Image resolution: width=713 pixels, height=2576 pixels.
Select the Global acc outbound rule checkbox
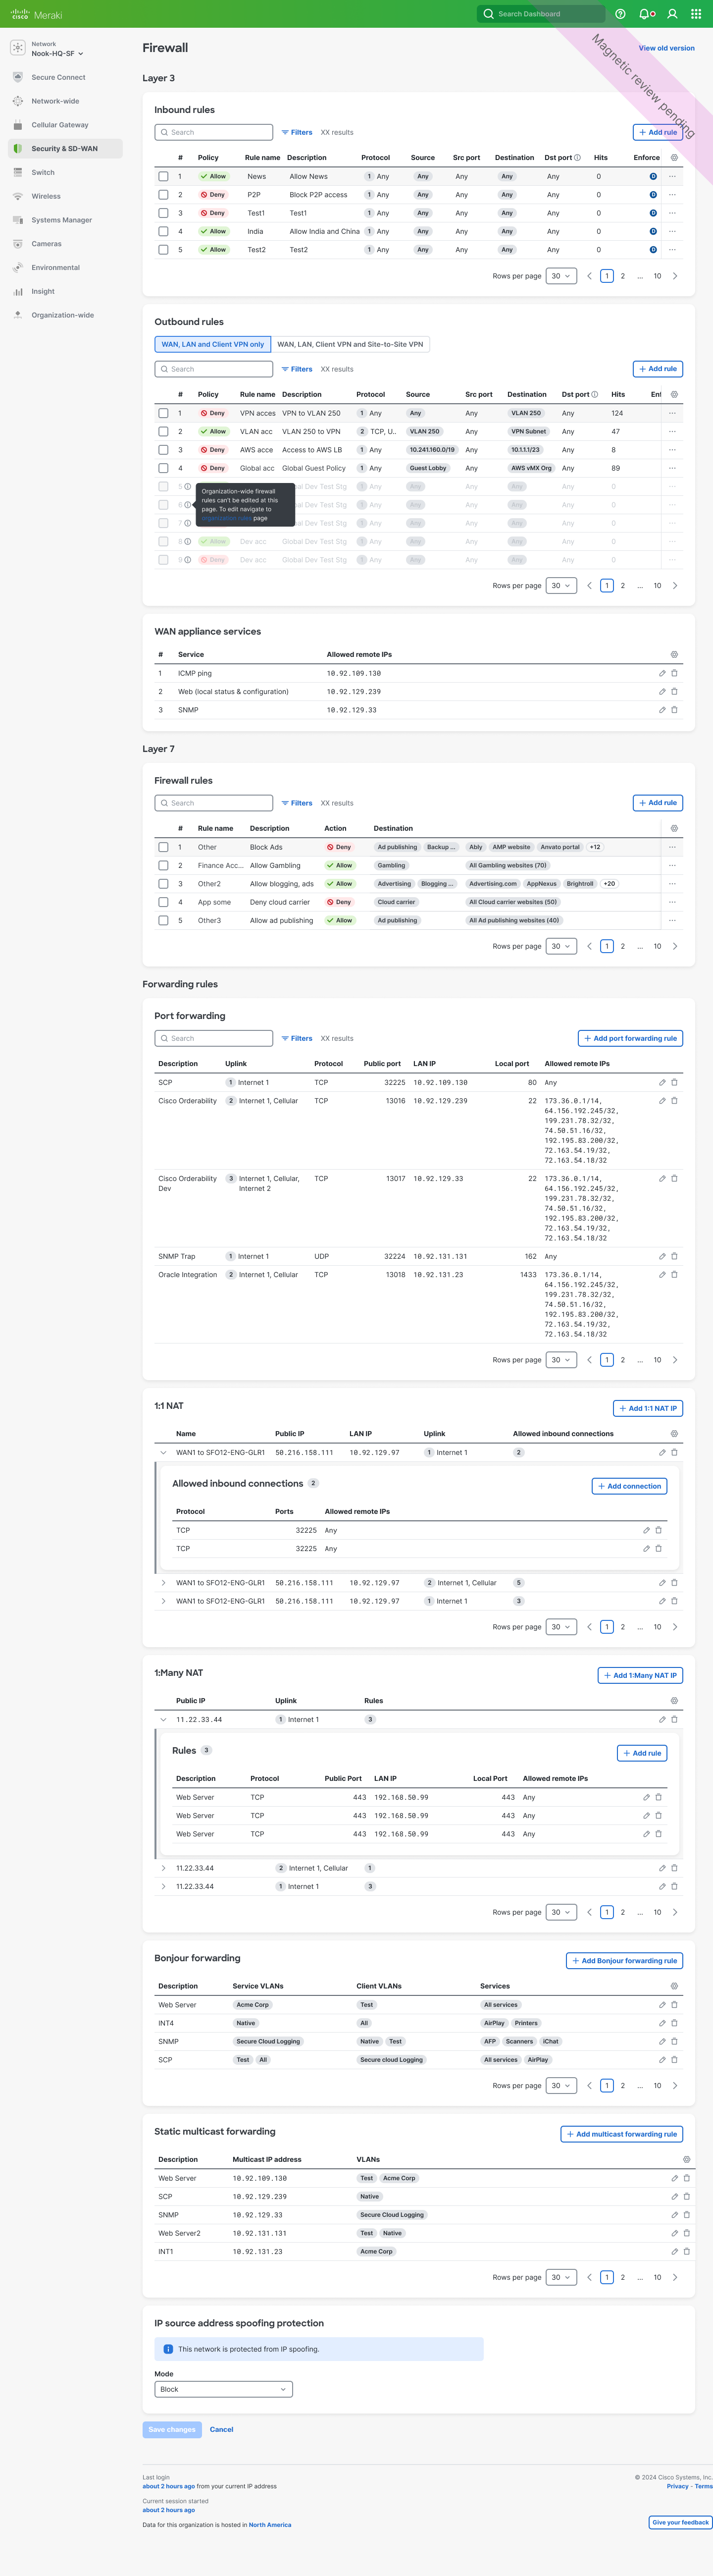tap(163, 468)
